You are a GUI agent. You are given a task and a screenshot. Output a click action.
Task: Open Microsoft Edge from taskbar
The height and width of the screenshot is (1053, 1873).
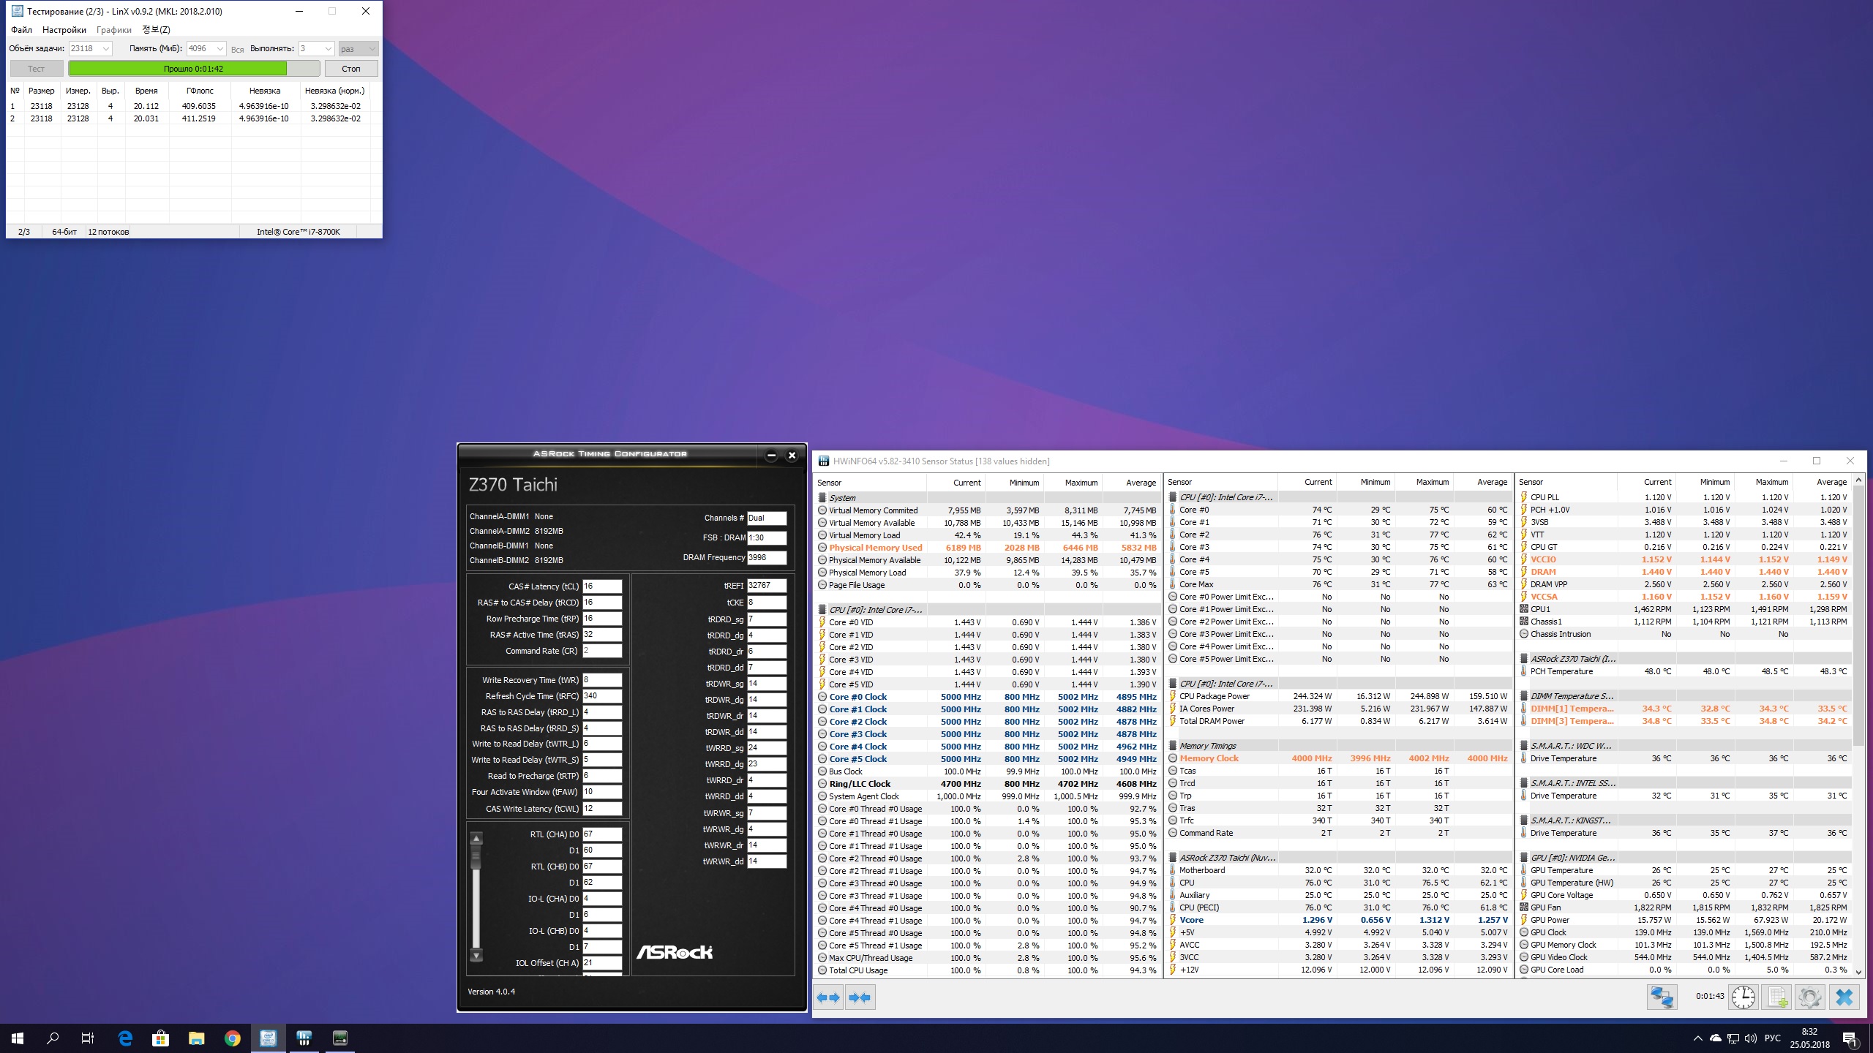pyautogui.click(x=125, y=1038)
